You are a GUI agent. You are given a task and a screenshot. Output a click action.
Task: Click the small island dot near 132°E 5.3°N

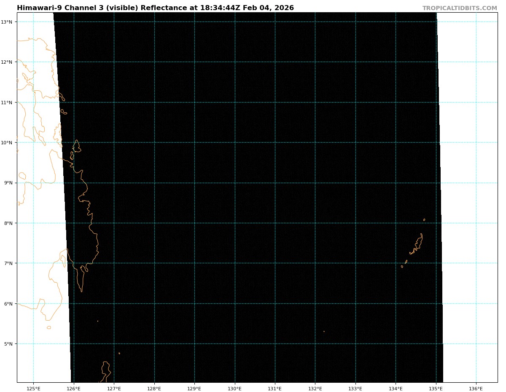coord(324,331)
